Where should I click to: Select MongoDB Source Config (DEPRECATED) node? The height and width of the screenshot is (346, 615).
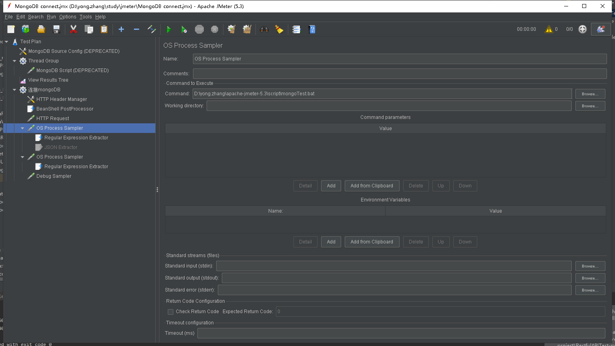(x=74, y=51)
